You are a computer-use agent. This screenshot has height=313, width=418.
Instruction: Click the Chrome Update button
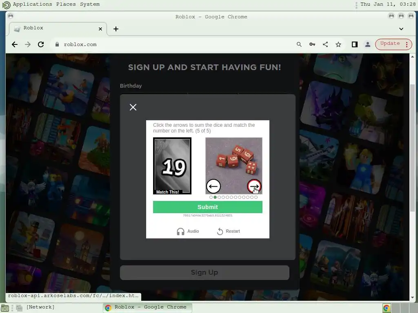(x=390, y=44)
